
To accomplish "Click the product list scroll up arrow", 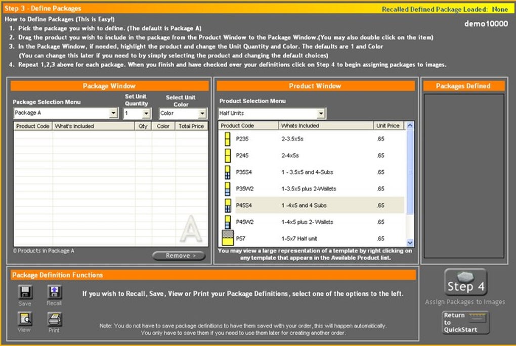I will point(410,125).
